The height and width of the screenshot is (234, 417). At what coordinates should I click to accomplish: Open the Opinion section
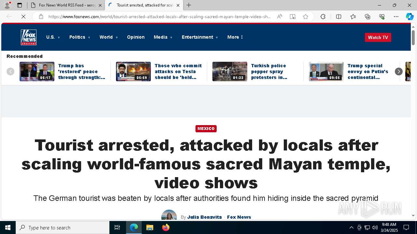[x=136, y=37]
